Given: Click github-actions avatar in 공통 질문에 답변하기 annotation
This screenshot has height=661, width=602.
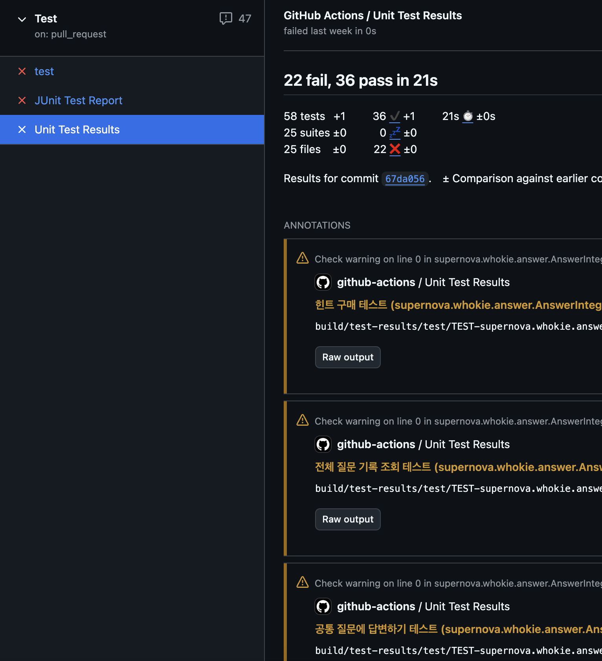Looking at the screenshot, I should pos(323,606).
